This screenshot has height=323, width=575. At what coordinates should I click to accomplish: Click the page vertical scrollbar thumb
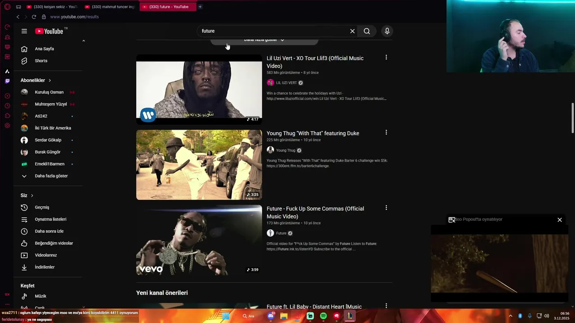(572, 118)
